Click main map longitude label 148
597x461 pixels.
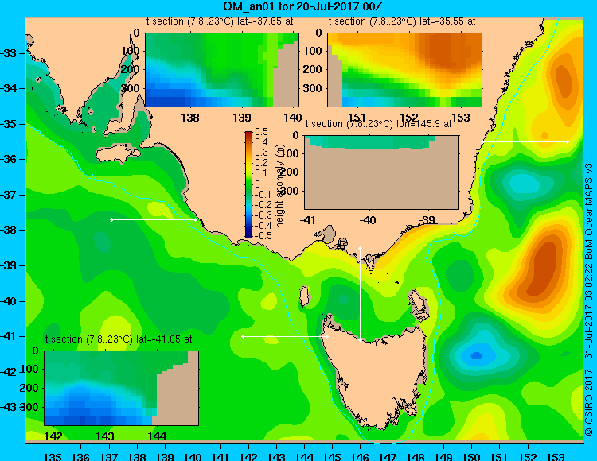point(416,456)
